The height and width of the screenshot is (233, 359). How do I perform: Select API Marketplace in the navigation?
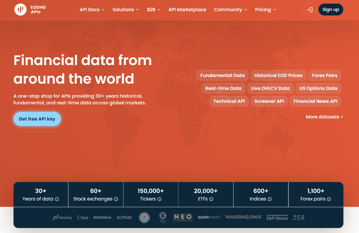pos(187,10)
